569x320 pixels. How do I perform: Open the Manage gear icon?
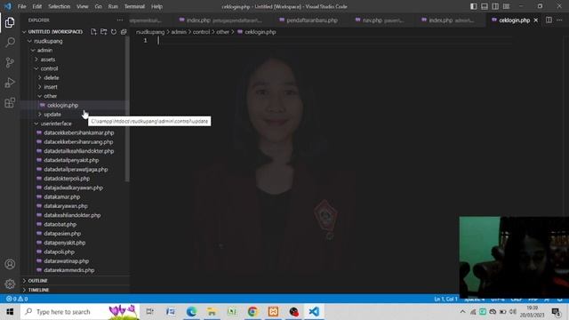coord(10,284)
